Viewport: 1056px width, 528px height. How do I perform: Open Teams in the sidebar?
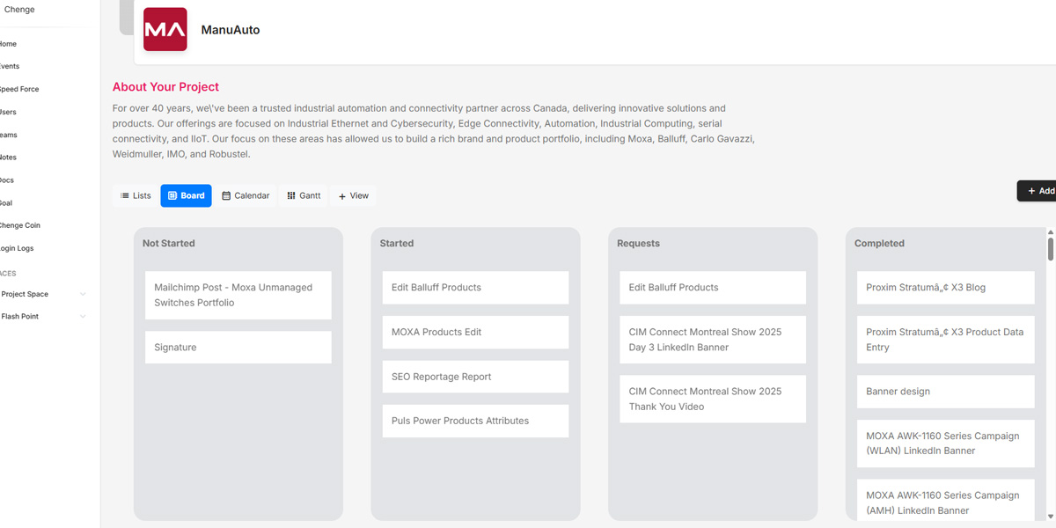pos(9,136)
